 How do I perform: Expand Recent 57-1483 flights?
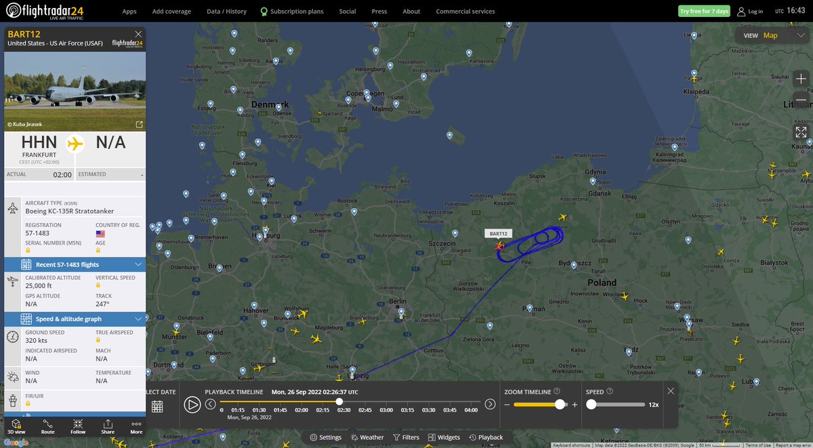coord(75,264)
